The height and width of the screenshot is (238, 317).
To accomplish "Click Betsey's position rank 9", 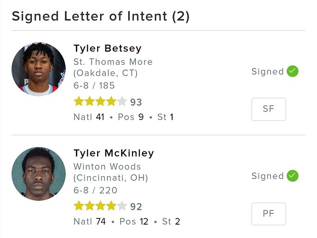I will point(141,117).
